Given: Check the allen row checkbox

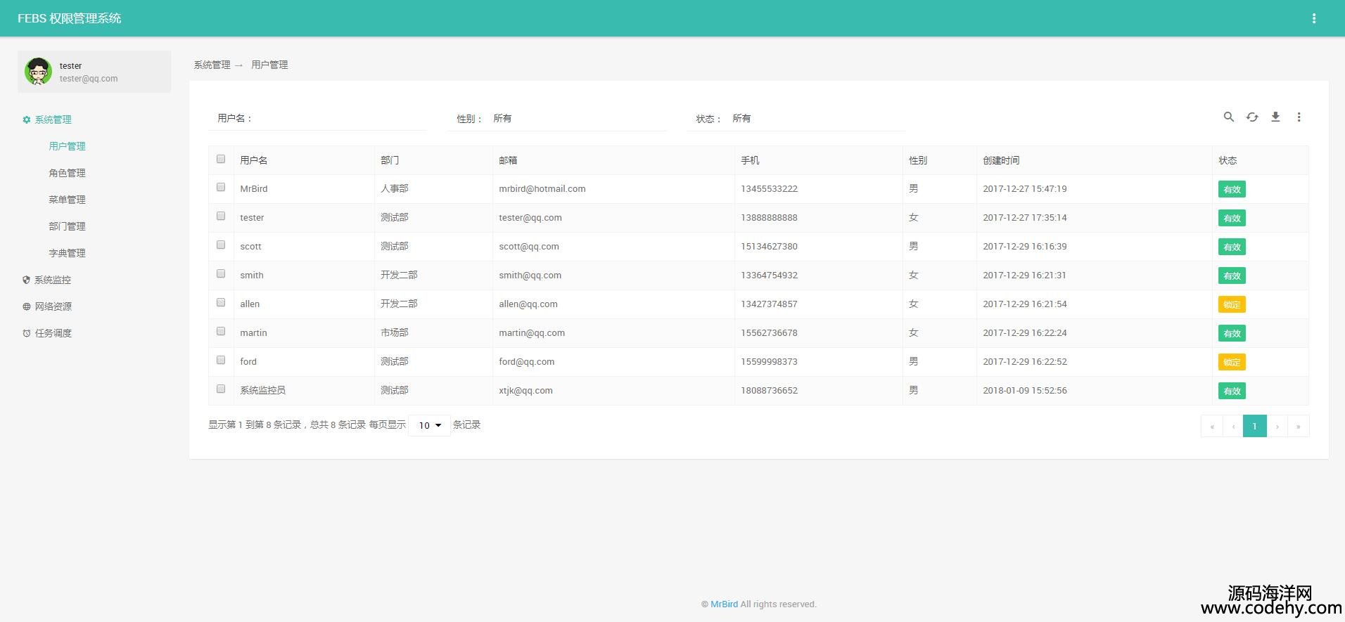Looking at the screenshot, I should (x=221, y=302).
